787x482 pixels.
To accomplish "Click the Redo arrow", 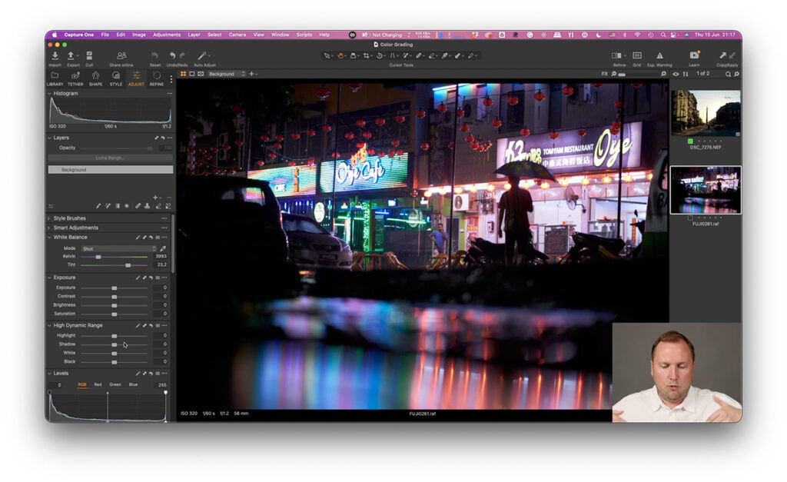I will (x=182, y=55).
